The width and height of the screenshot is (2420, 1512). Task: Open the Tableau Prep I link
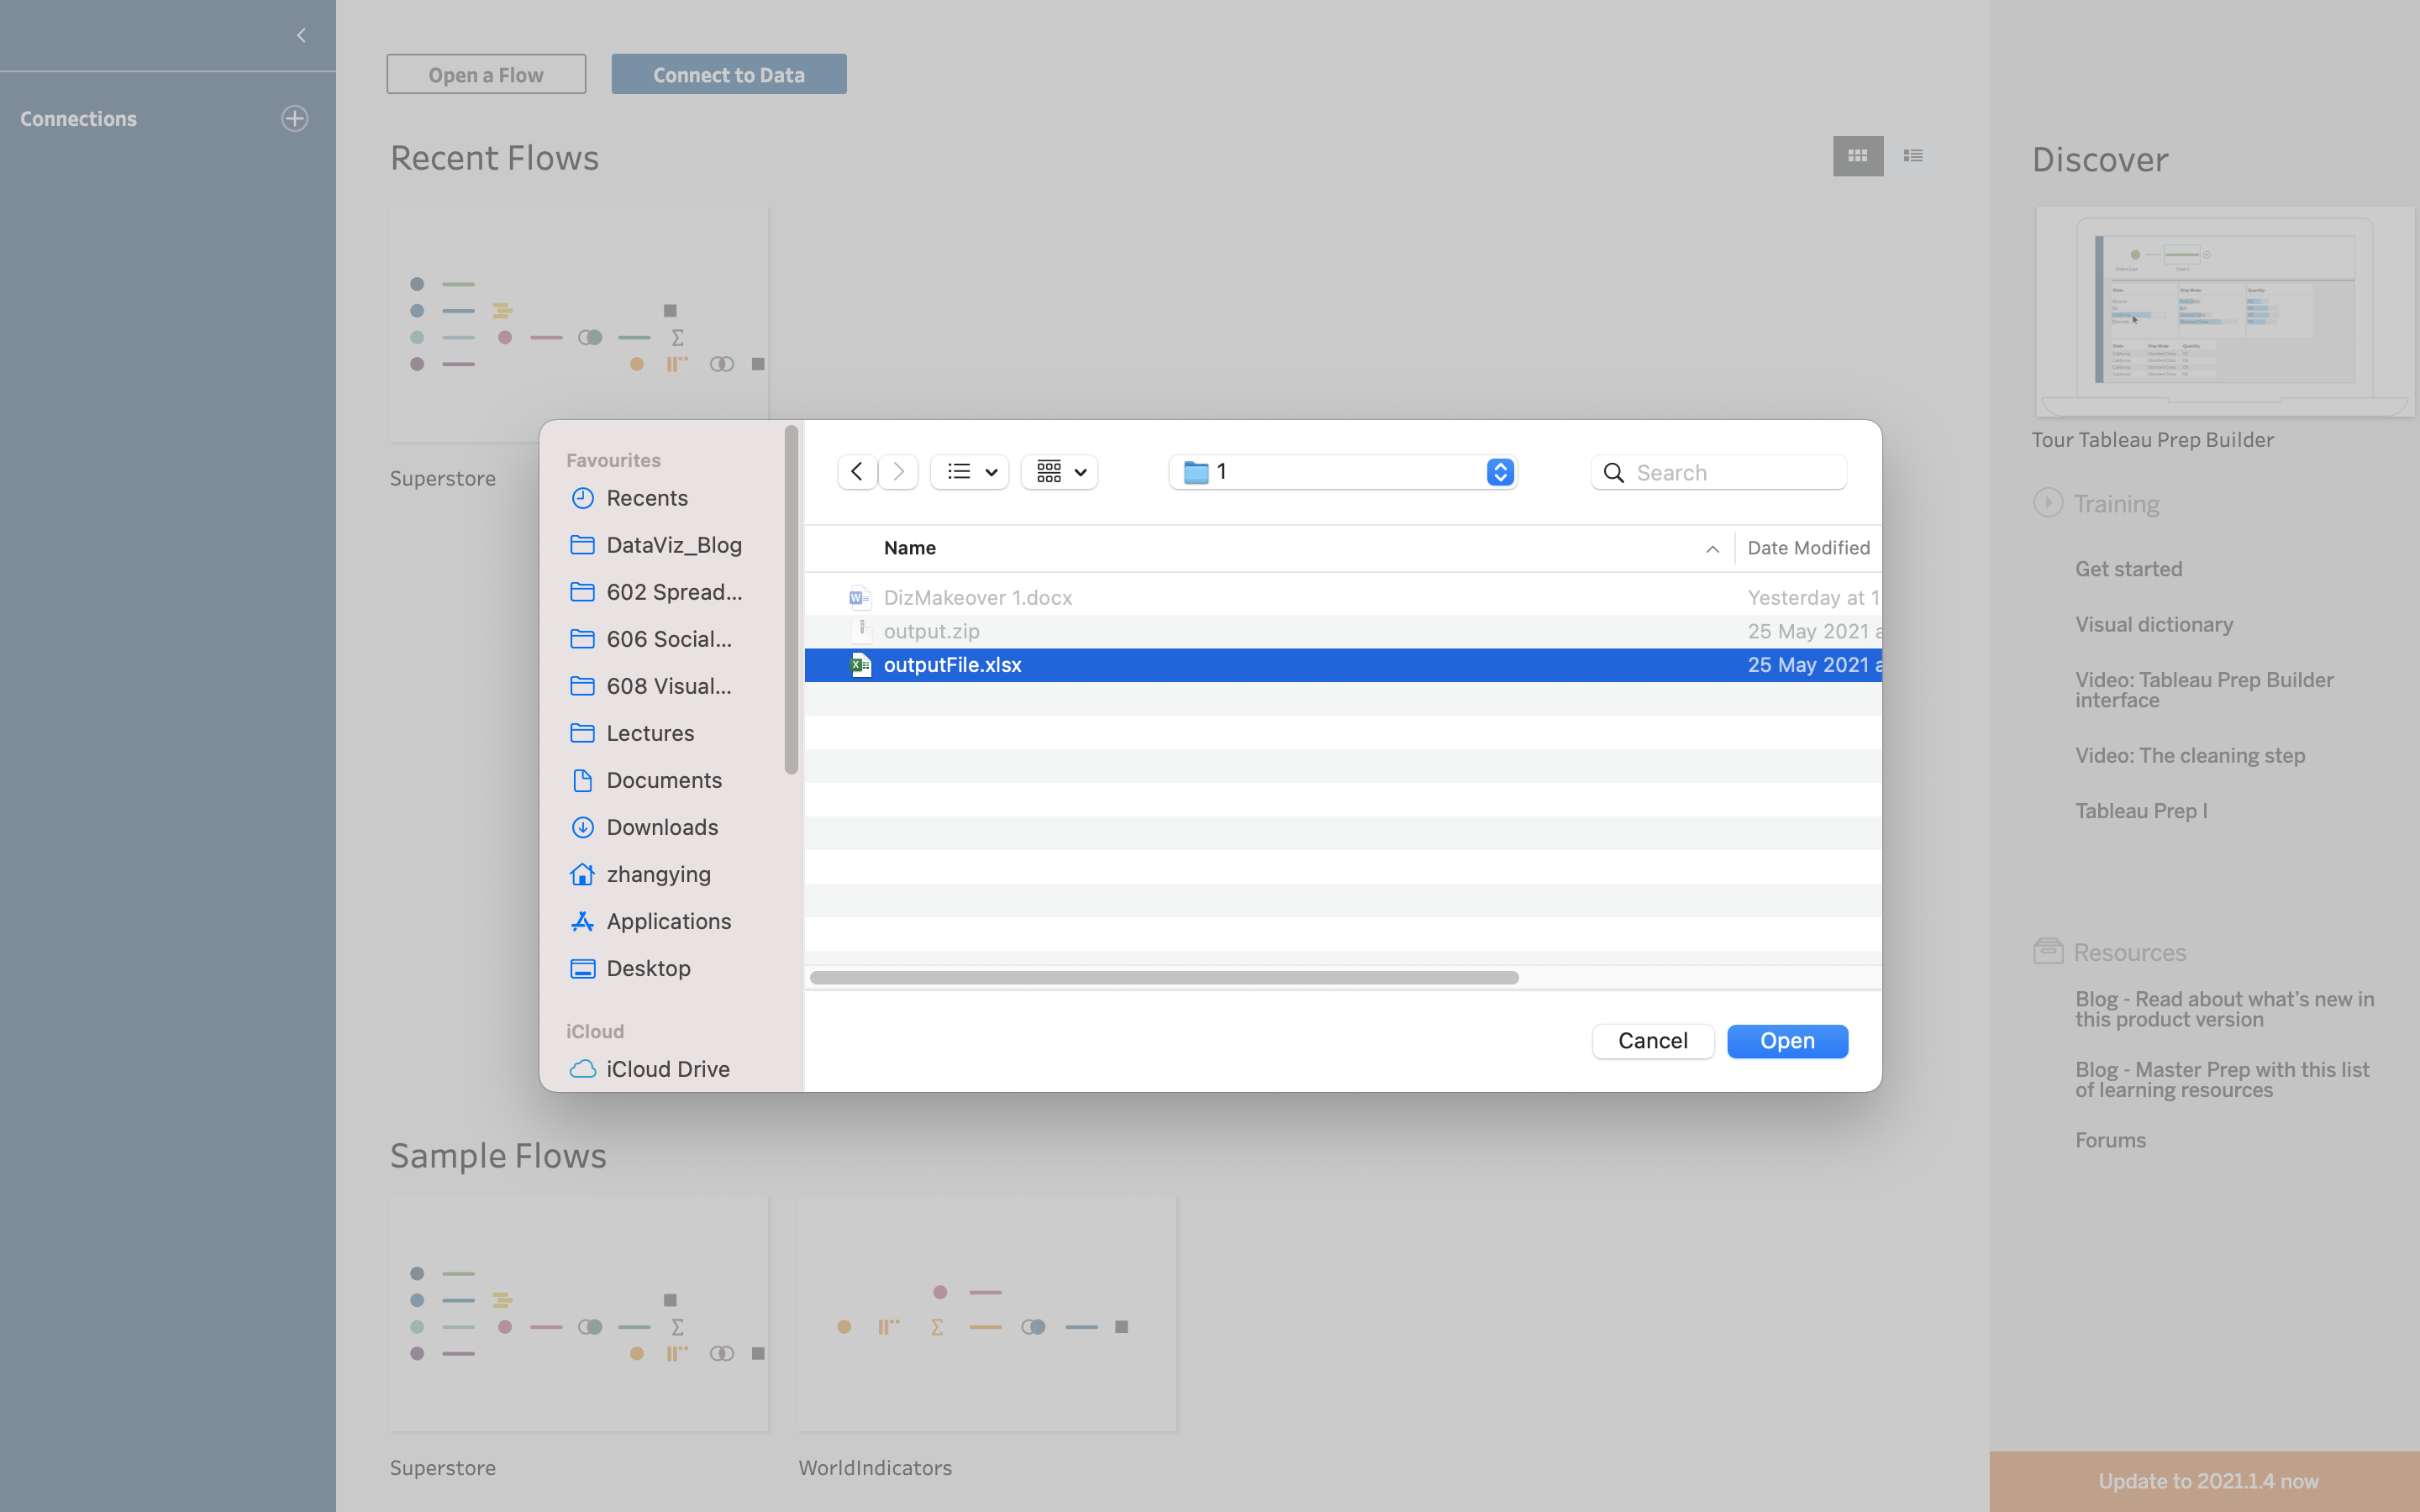[x=2141, y=811]
